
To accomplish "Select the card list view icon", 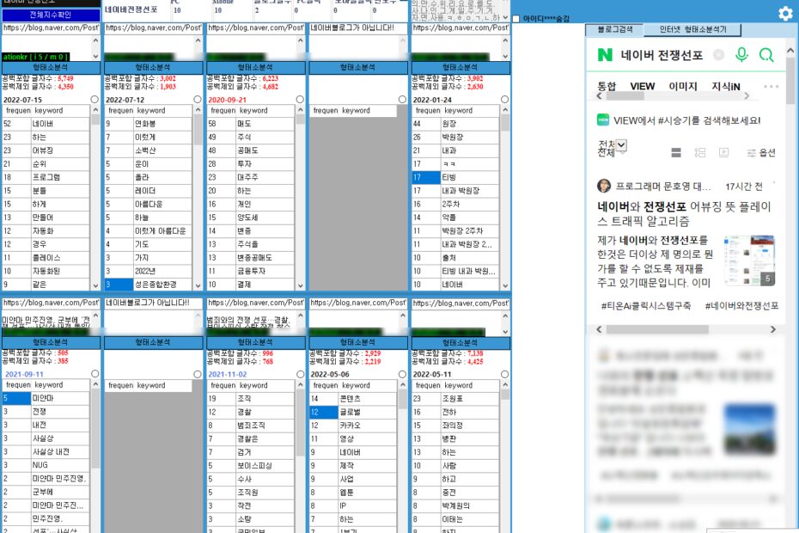I will (676, 152).
